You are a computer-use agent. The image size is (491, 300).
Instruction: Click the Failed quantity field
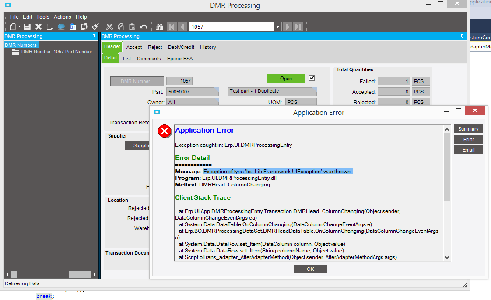tap(393, 81)
